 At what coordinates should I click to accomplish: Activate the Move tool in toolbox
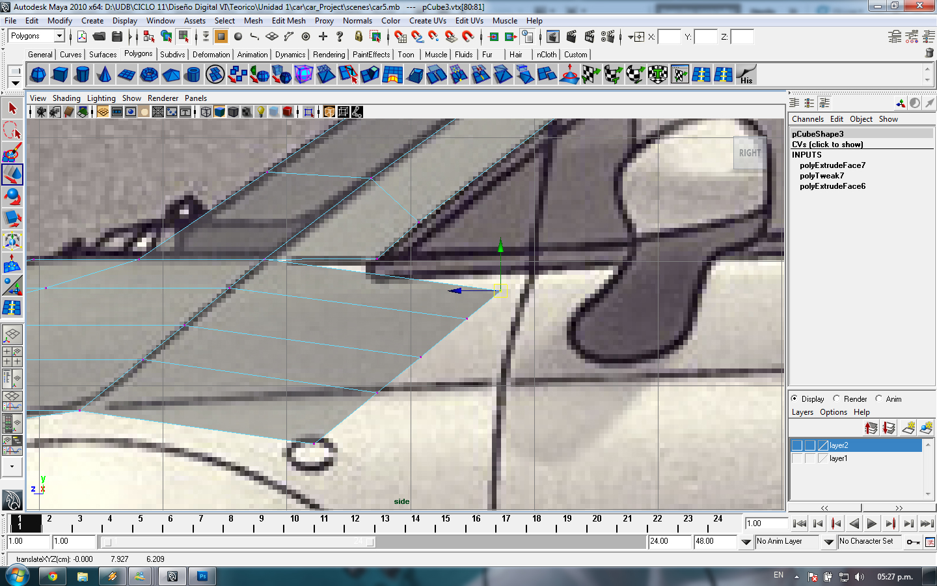12,174
